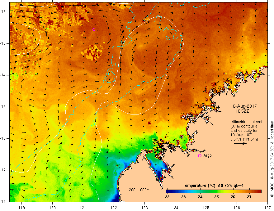Click the time text '18:52Z'
Viewport: 274px width, 211px height.
pyautogui.click(x=242, y=111)
